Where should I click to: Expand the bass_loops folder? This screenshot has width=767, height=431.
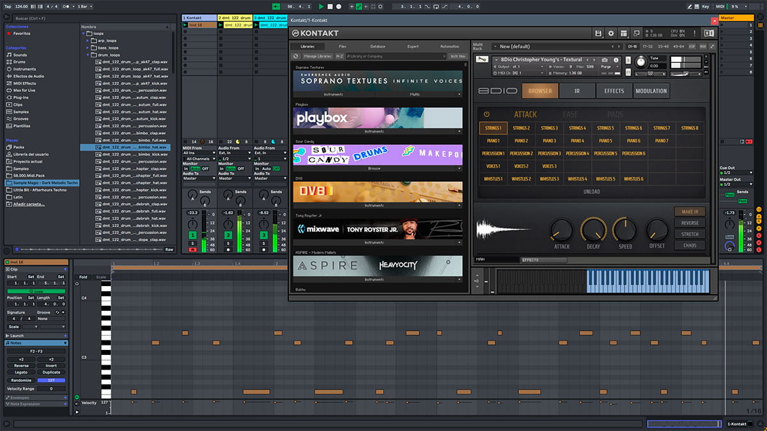[88, 48]
